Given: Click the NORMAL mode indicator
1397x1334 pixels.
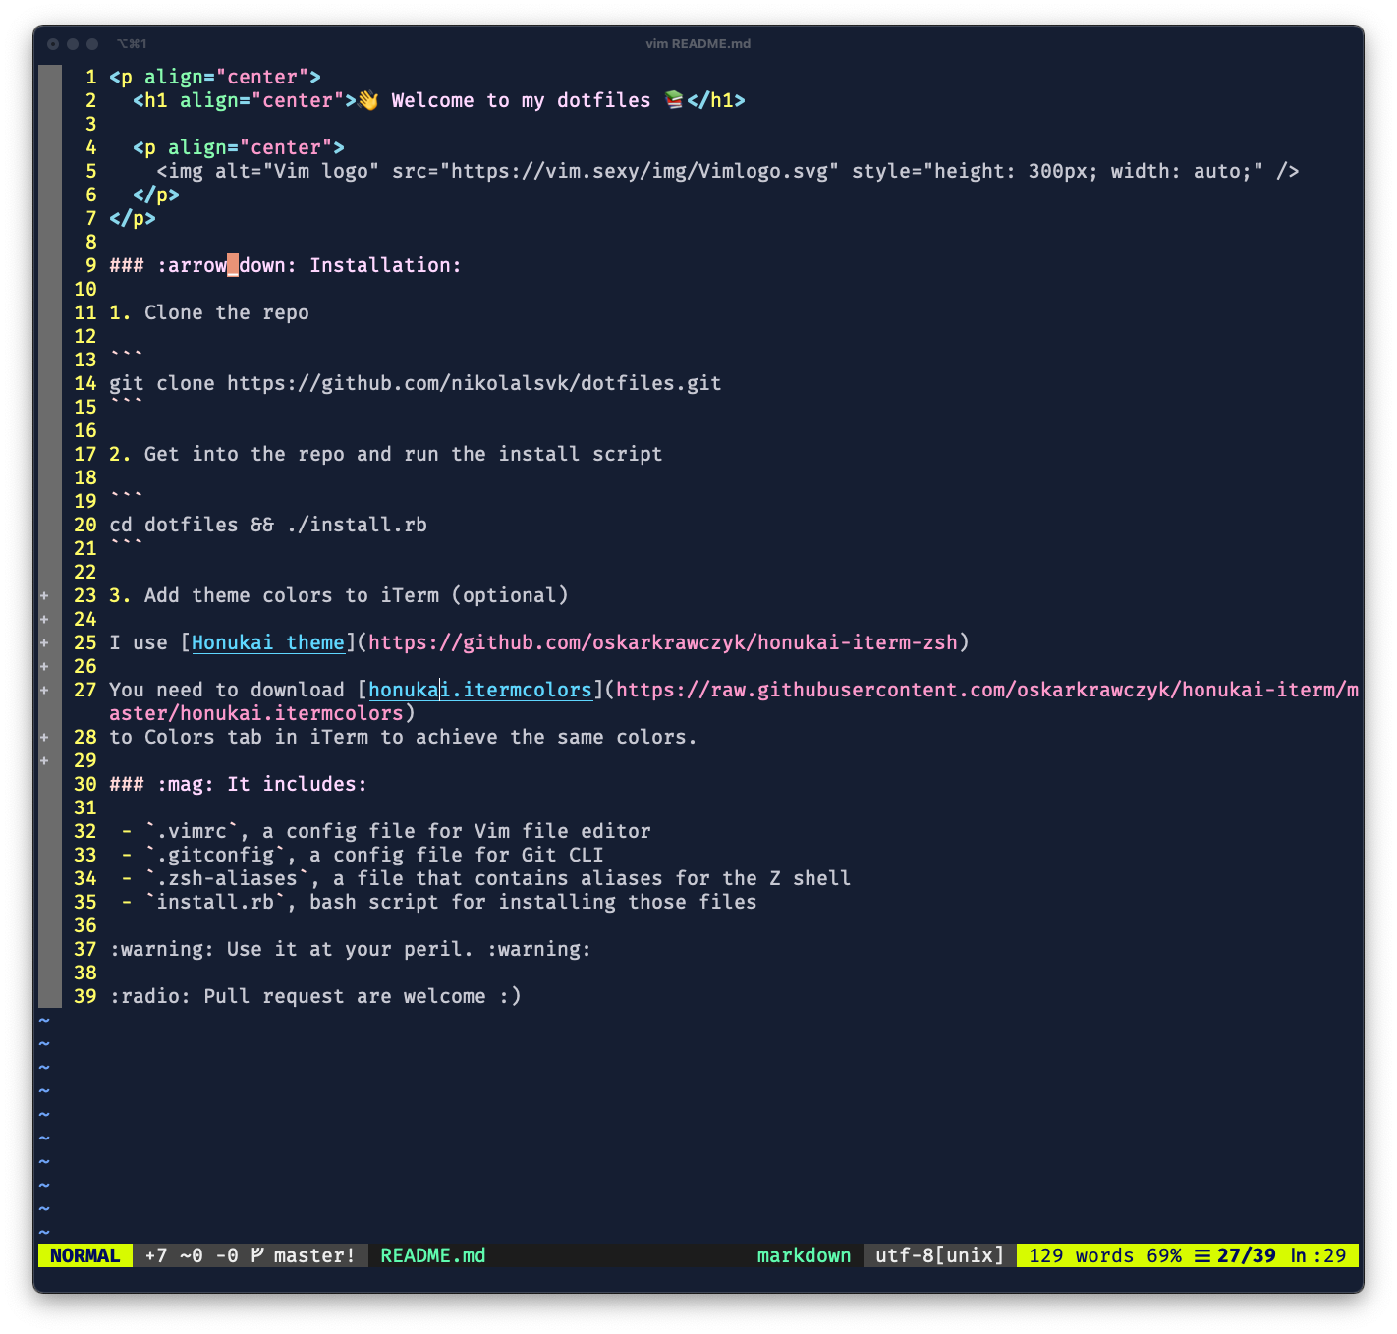Looking at the screenshot, I should coord(84,1255).
